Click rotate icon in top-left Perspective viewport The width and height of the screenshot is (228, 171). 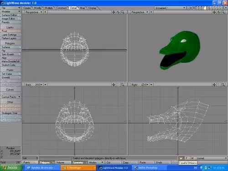click(118, 12)
